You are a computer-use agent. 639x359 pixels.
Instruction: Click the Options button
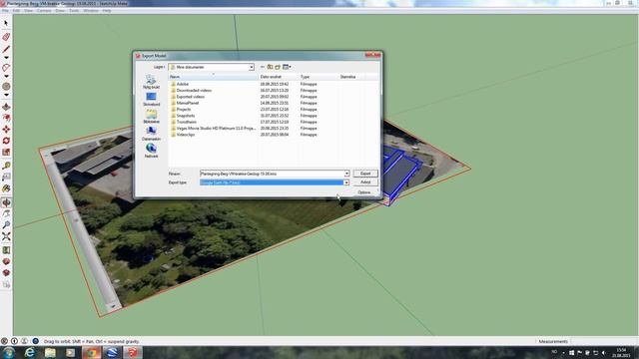click(x=364, y=192)
